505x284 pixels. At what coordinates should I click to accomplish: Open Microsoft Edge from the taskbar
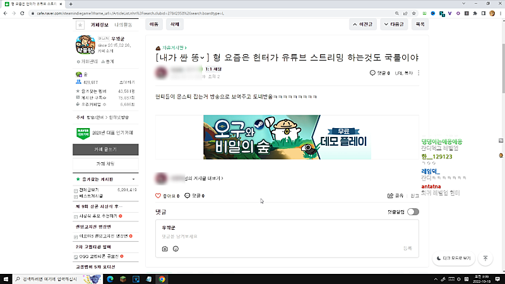click(110, 279)
